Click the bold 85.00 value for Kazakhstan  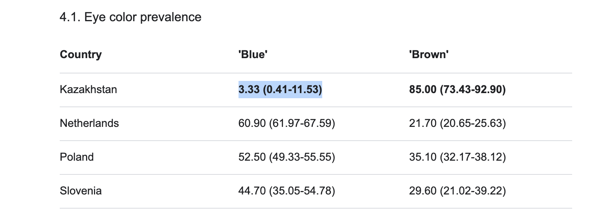point(422,90)
